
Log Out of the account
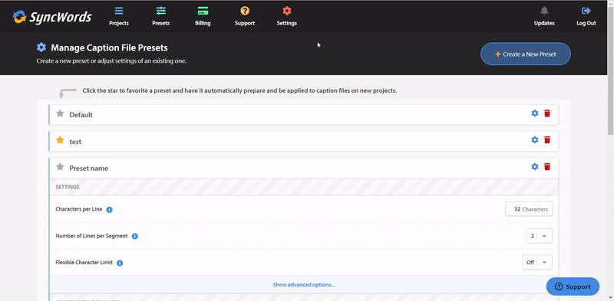pyautogui.click(x=586, y=16)
